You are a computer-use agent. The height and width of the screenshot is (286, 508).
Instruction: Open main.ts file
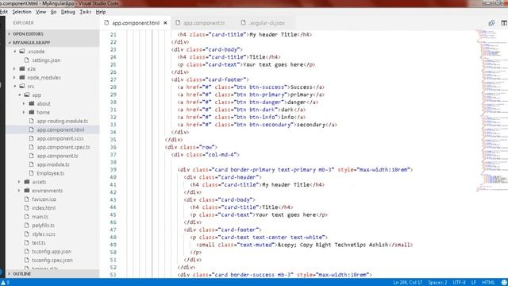pos(40,217)
